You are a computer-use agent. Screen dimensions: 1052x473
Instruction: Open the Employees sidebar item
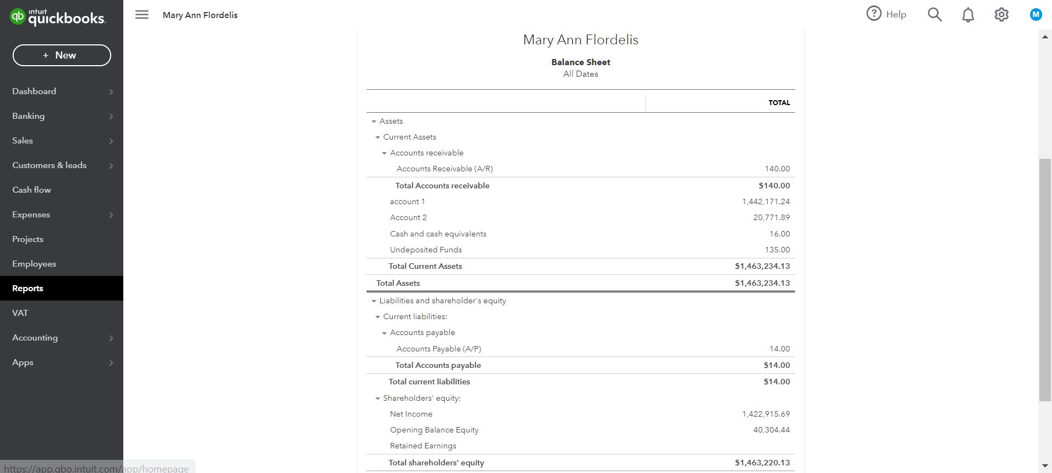pyautogui.click(x=34, y=264)
